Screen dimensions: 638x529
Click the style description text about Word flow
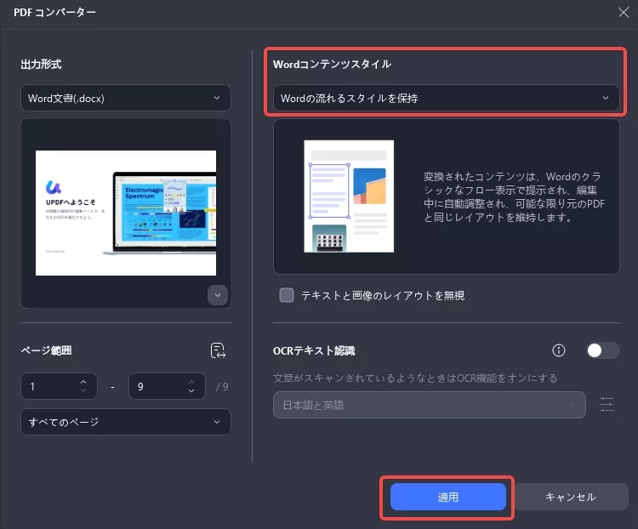514,197
